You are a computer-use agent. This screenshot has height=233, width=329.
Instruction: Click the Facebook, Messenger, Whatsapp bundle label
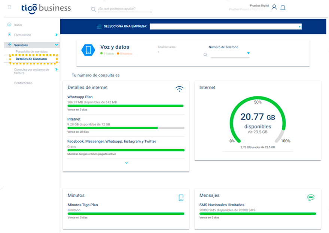click(112, 141)
